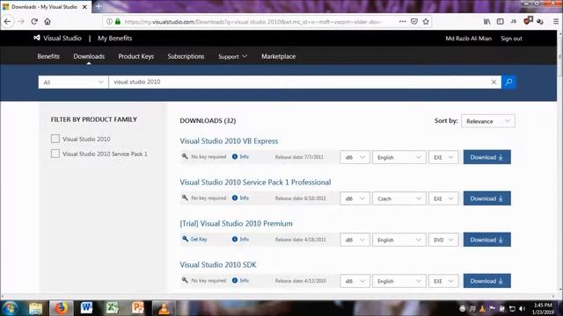Open VLC media player from taskbar
The image size is (563, 316).
click(164, 308)
